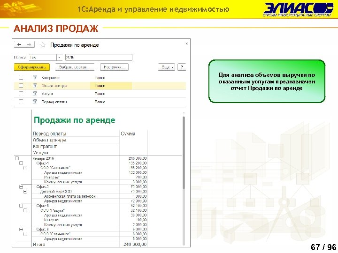
Task: Select the Равно condition for Объект аренды
Action: click(100, 86)
